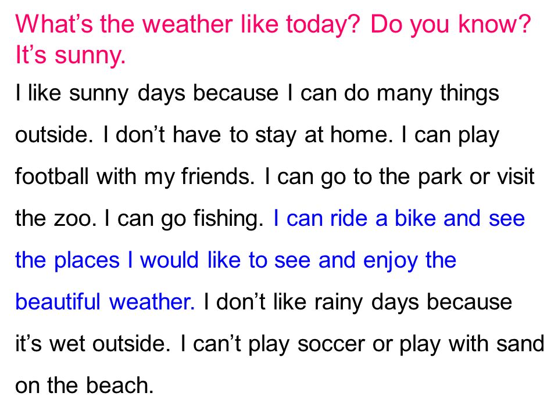
Task: Click the blue text 'I can ride a bike'
Action: point(355,218)
